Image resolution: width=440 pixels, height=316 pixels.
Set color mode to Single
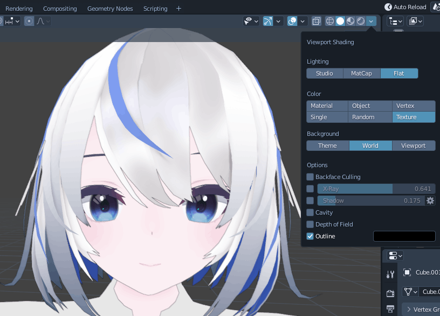327,117
